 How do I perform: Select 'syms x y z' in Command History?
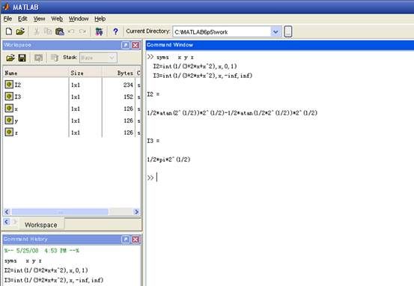pyautogui.click(x=23, y=261)
